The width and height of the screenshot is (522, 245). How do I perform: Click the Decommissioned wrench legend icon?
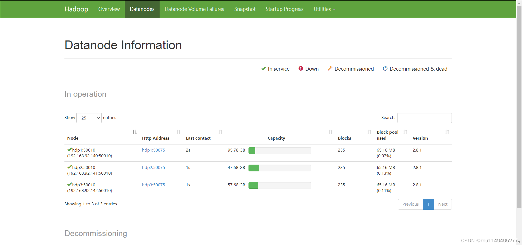(x=330, y=68)
